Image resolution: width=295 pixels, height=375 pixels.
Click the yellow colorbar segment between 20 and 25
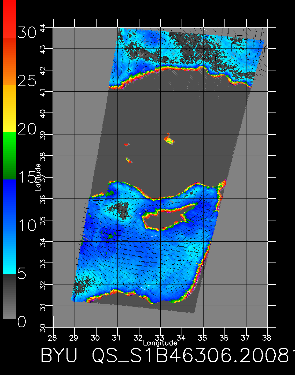(9, 109)
